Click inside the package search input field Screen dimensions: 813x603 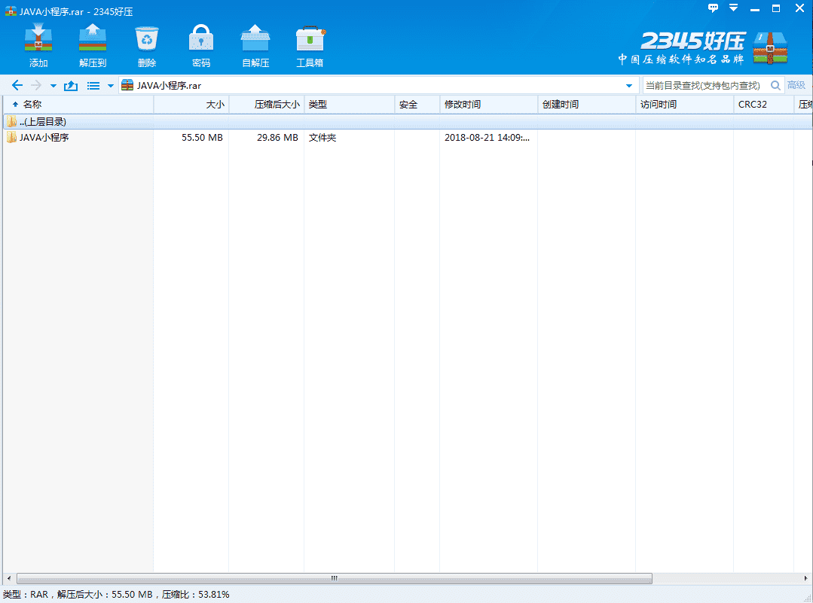point(701,85)
